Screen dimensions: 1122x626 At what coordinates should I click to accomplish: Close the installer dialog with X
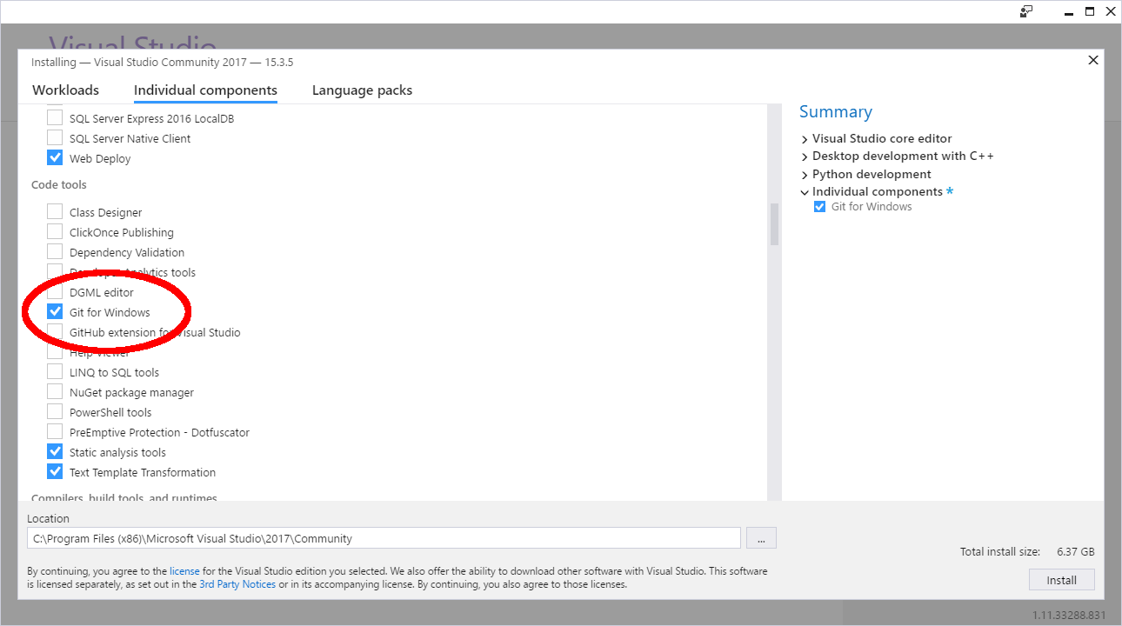click(x=1093, y=60)
